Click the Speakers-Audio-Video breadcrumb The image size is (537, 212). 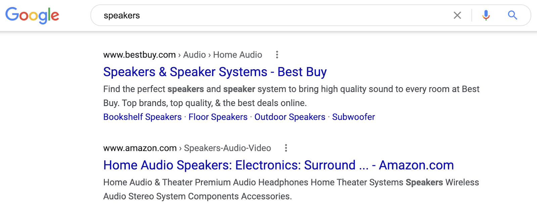(227, 148)
